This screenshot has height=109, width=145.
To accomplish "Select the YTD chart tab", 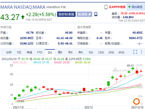I will tap(40, 52).
